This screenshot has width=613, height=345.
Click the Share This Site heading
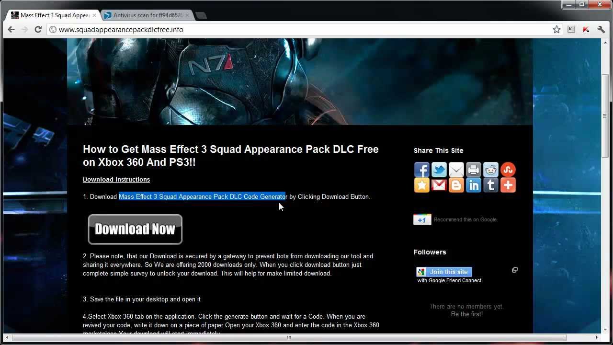[438, 150]
